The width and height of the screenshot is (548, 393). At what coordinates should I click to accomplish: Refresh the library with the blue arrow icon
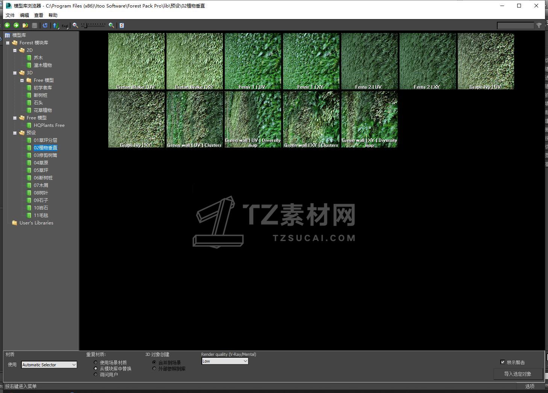45,25
